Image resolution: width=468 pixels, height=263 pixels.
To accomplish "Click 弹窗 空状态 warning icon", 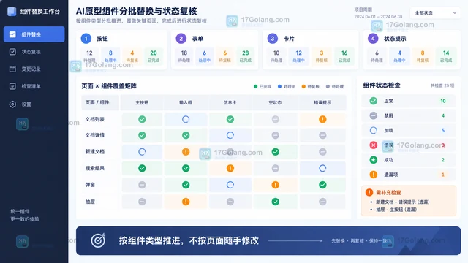I will 276,185.
